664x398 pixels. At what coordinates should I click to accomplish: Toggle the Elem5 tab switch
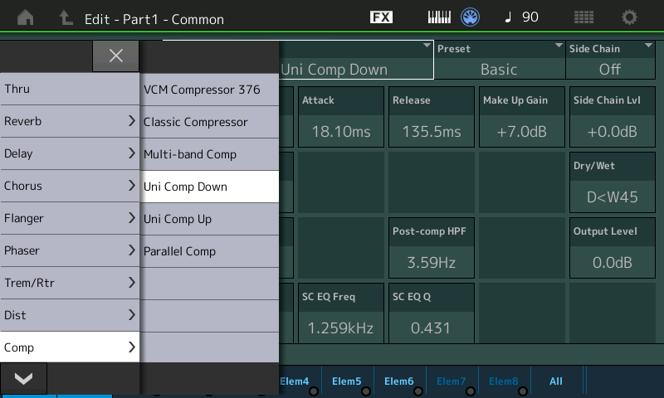pyautogui.click(x=347, y=381)
